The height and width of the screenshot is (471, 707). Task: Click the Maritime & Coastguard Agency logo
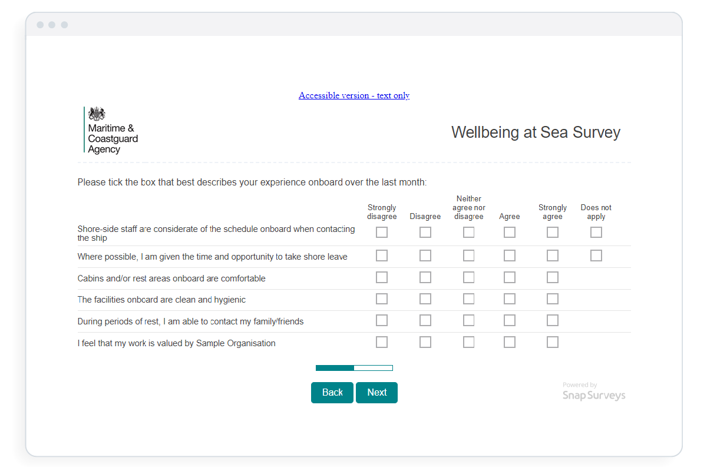111,131
